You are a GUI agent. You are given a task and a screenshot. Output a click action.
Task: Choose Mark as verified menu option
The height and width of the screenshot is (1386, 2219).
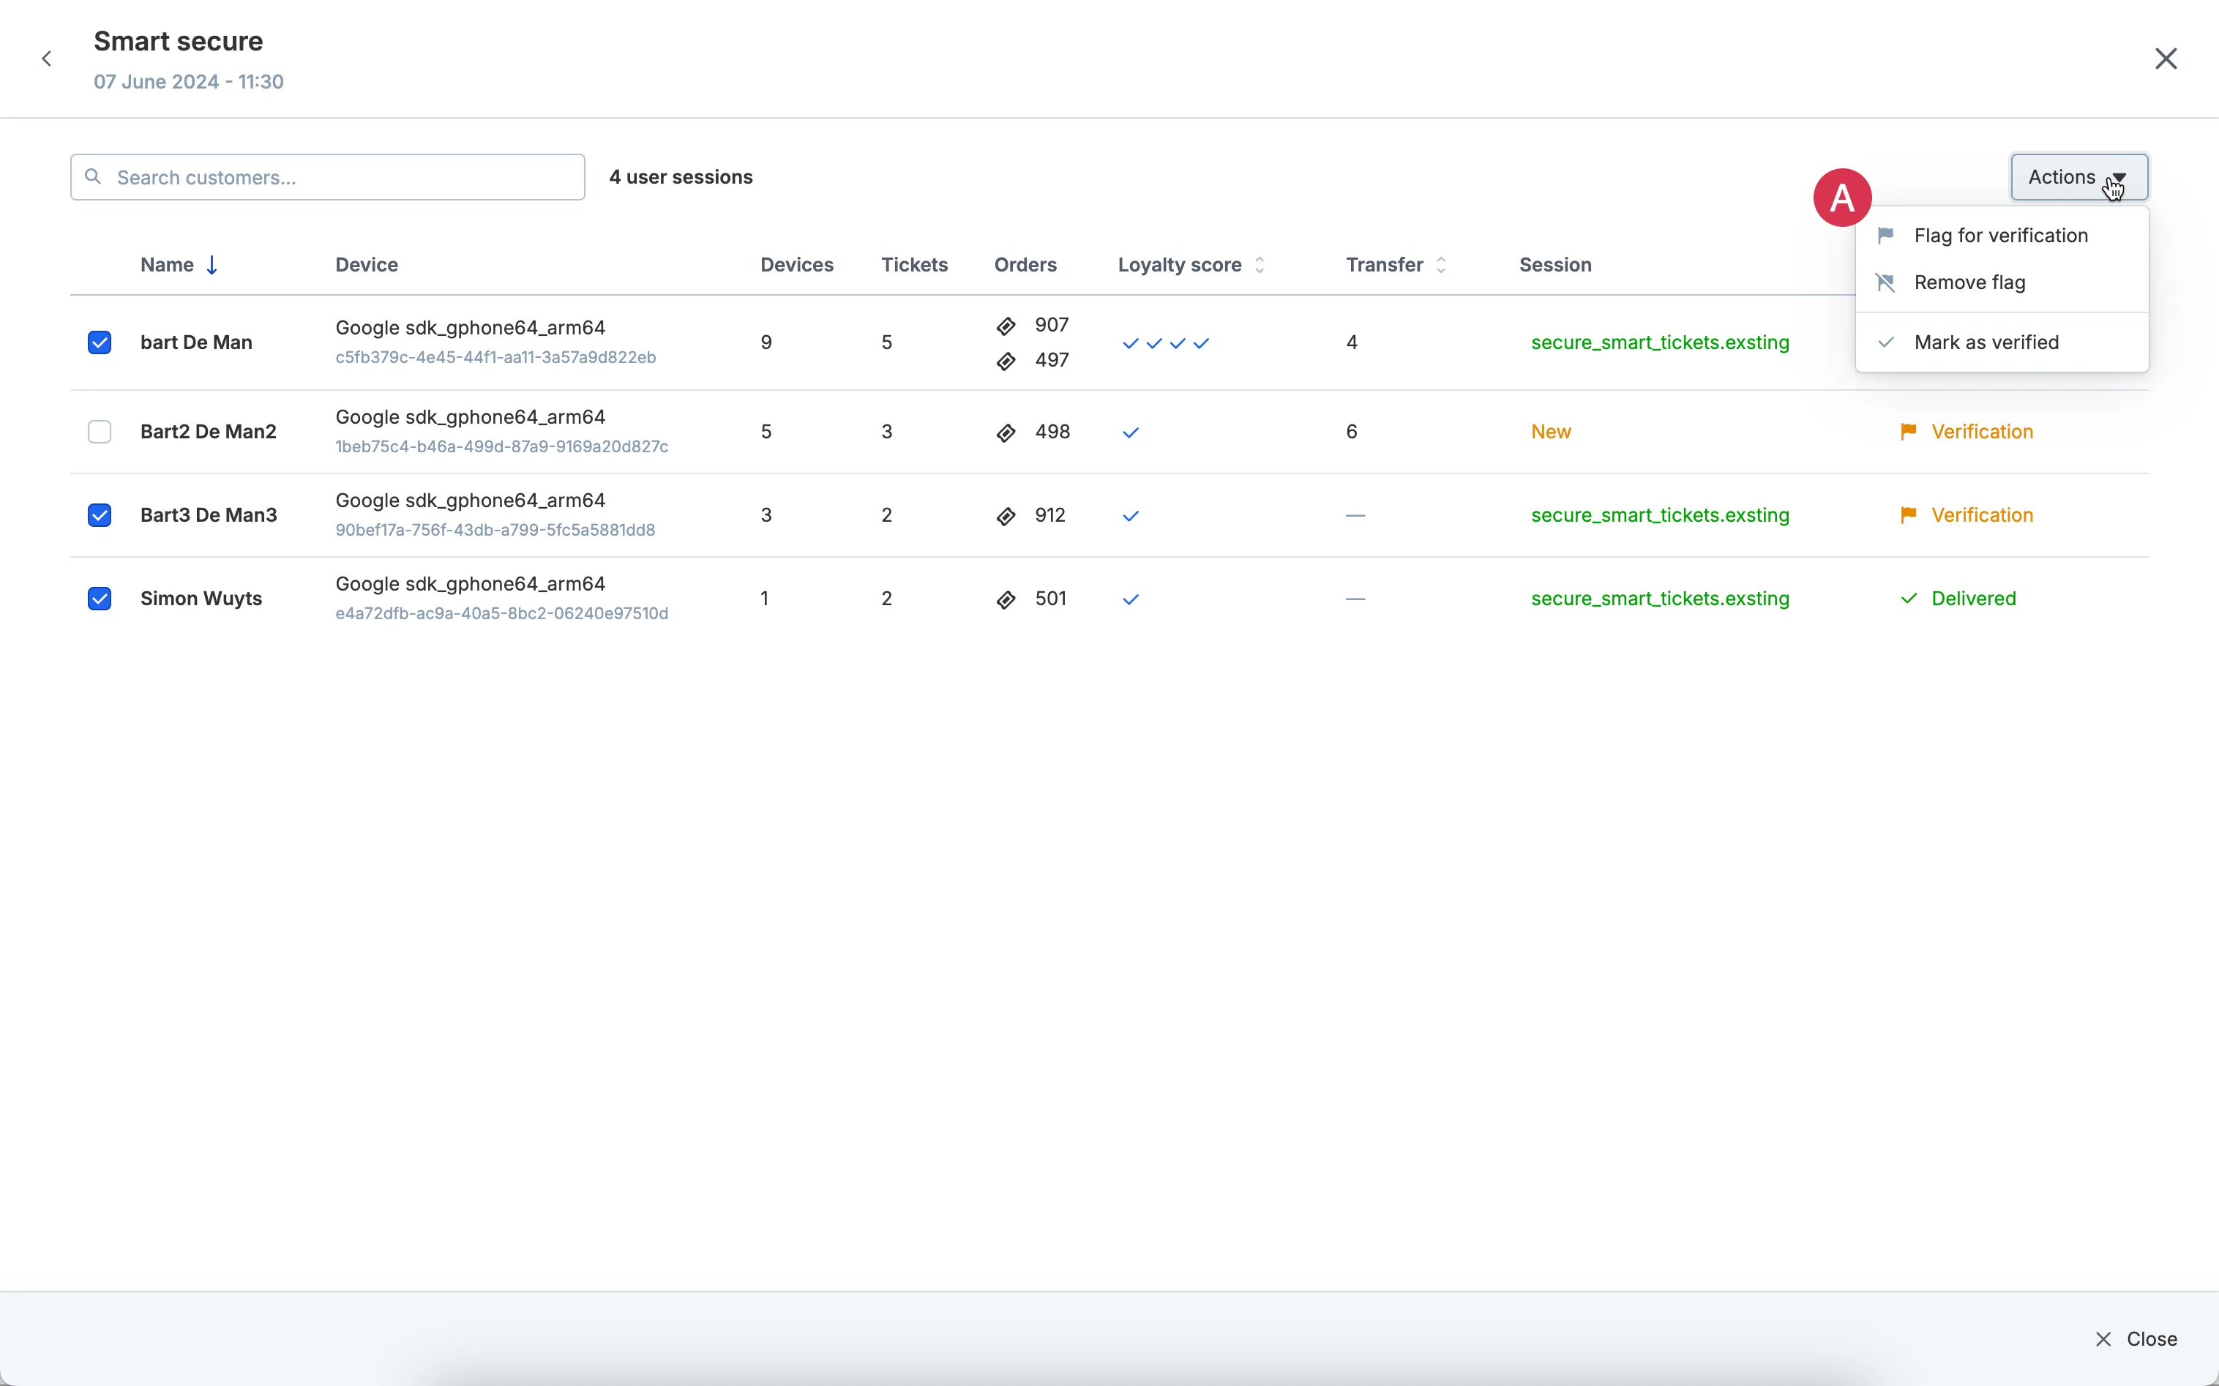(2002, 342)
